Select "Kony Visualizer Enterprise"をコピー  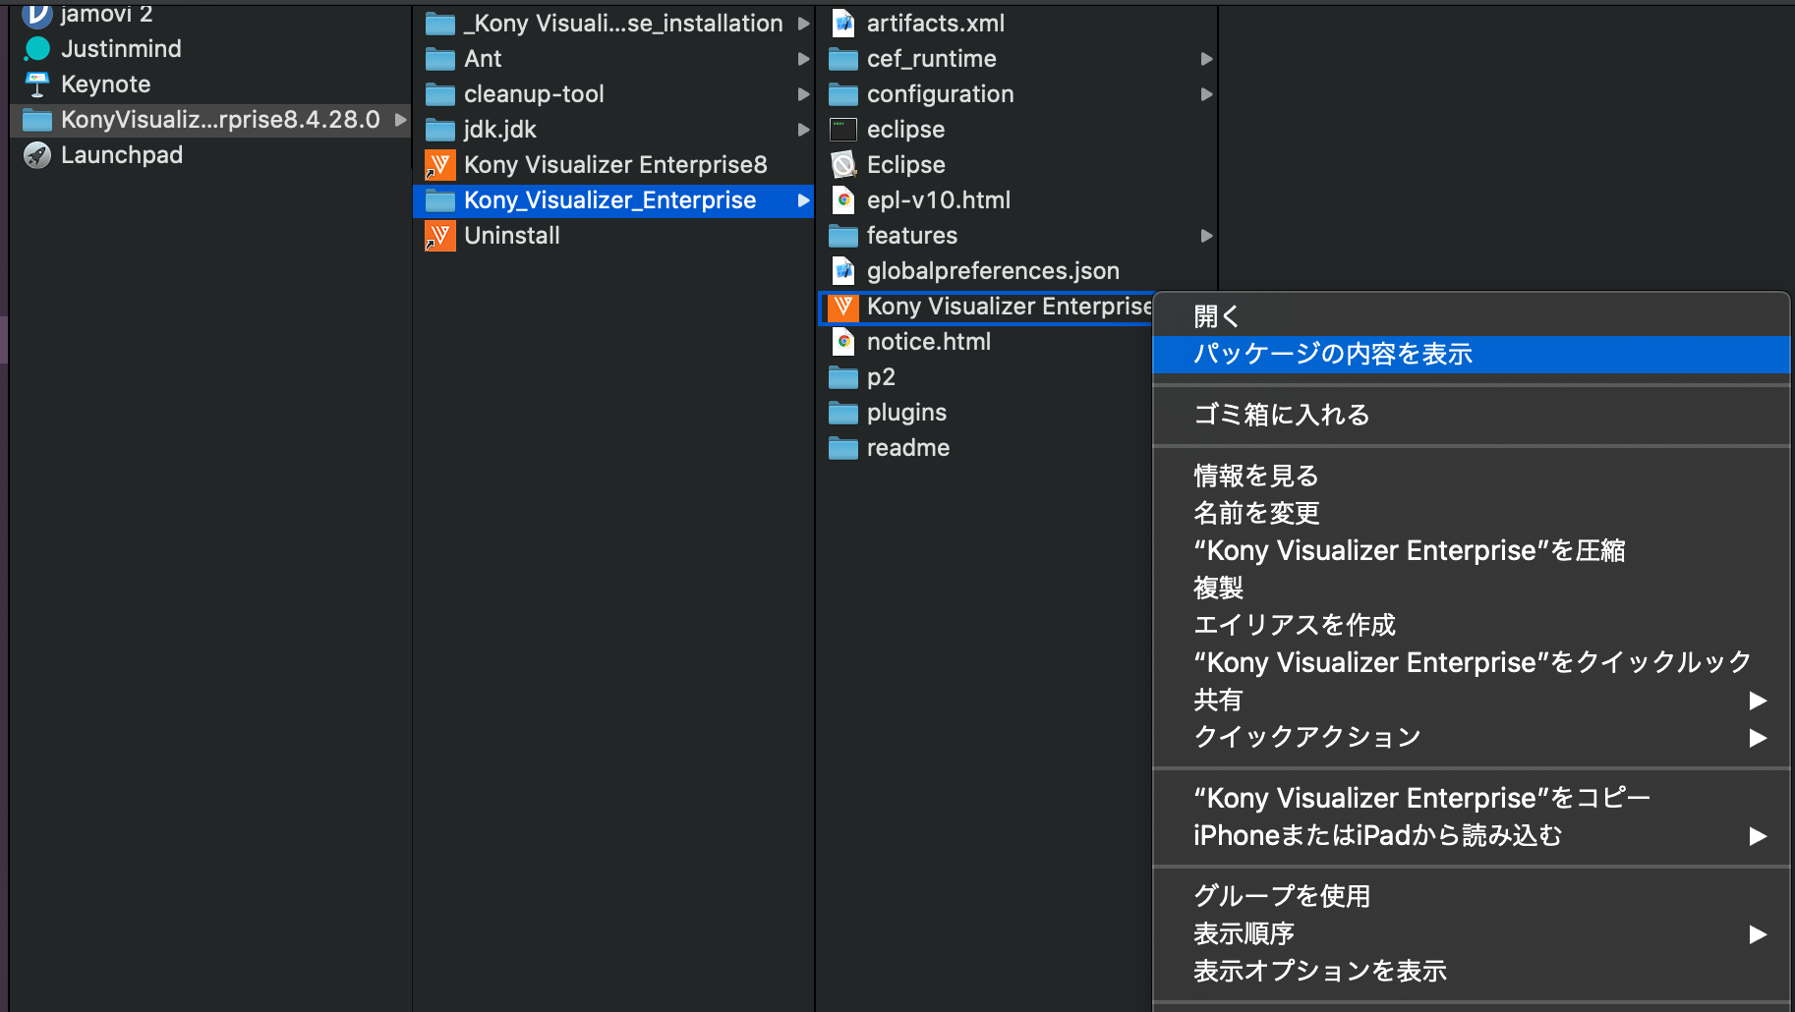(1471, 798)
